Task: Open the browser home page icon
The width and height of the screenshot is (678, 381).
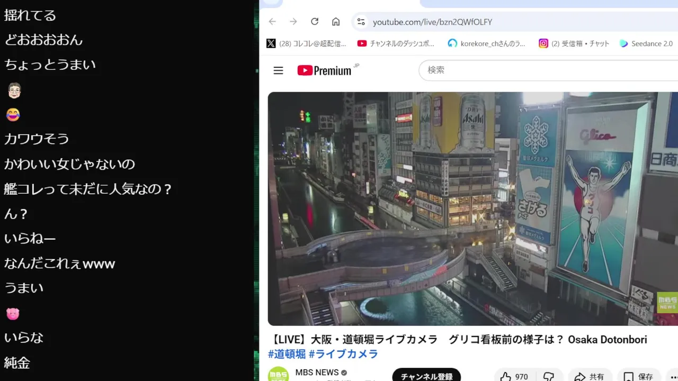Action: [x=336, y=22]
